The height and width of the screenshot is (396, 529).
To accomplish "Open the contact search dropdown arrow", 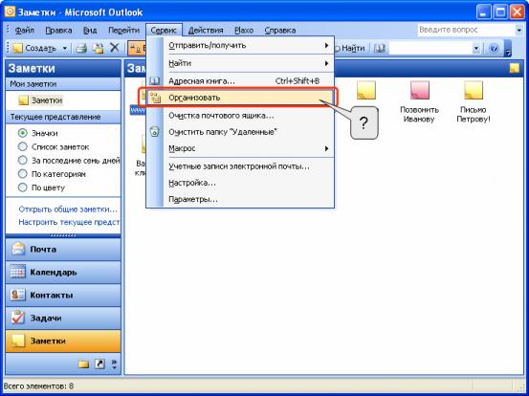I will (476, 49).
